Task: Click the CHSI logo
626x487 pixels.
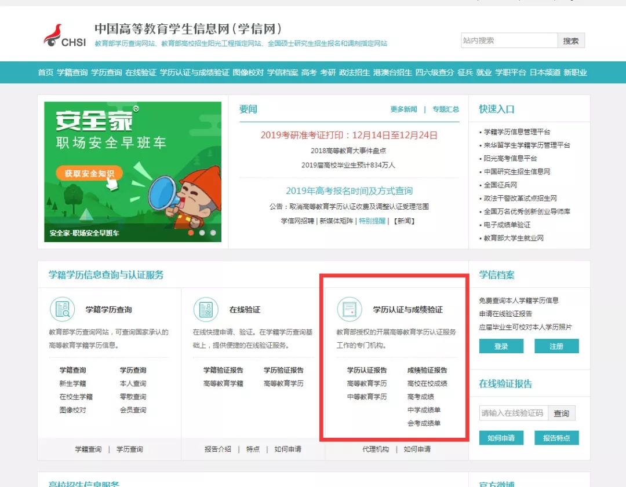Action: click(64, 35)
